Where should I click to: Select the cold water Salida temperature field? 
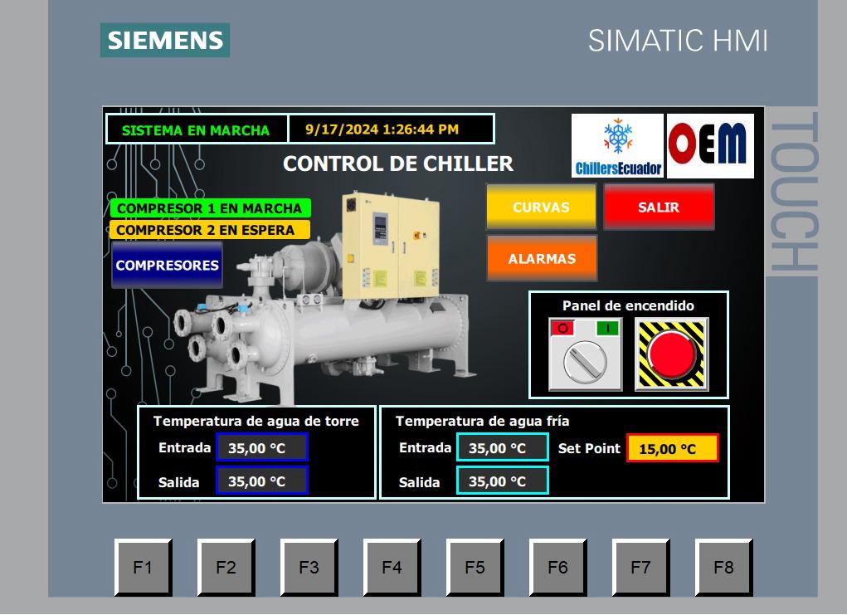pyautogui.click(x=503, y=481)
